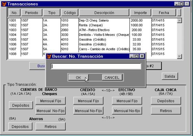Confirm search with the OK button

78,77
